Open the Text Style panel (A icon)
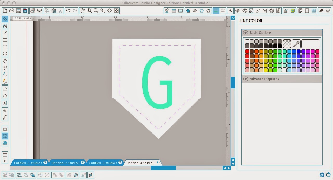This screenshot has height=180, width=333. click(x=230, y=11)
